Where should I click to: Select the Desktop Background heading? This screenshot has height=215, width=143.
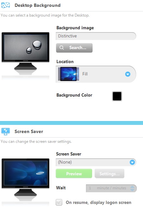38,5
